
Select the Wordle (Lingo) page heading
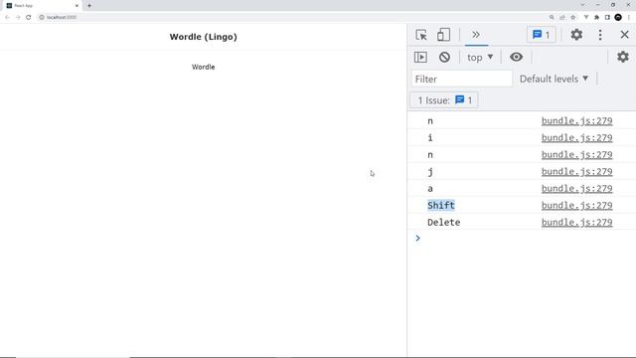click(203, 37)
